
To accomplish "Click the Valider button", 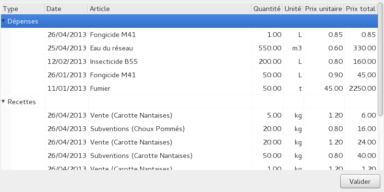I will 360,182.
